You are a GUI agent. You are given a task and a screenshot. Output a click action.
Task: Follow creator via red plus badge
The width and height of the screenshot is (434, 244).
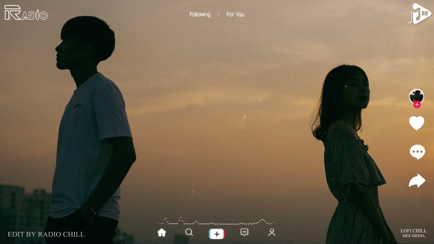(x=417, y=105)
